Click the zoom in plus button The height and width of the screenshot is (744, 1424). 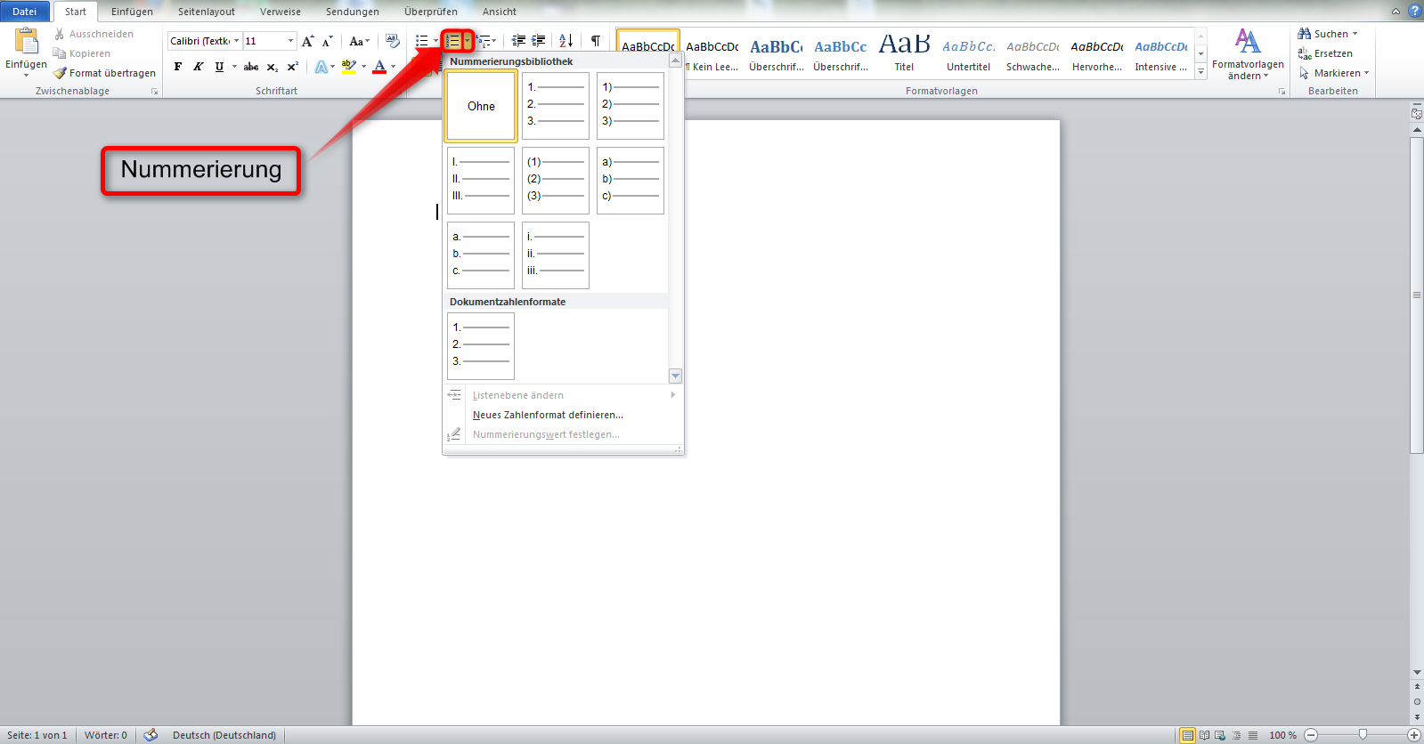click(x=1414, y=735)
